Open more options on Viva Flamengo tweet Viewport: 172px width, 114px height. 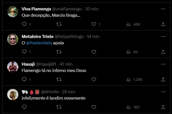(x=163, y=9)
